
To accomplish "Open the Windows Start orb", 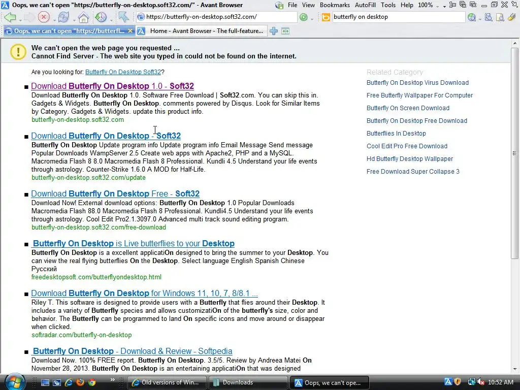I will (15, 382).
